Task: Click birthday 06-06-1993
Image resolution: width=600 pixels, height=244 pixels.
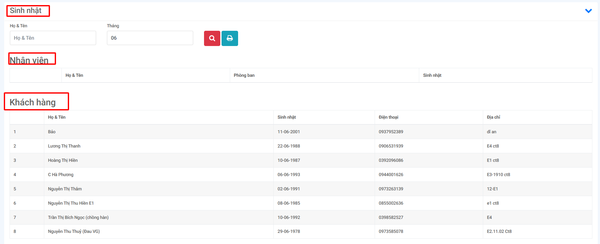Action: tap(289, 175)
